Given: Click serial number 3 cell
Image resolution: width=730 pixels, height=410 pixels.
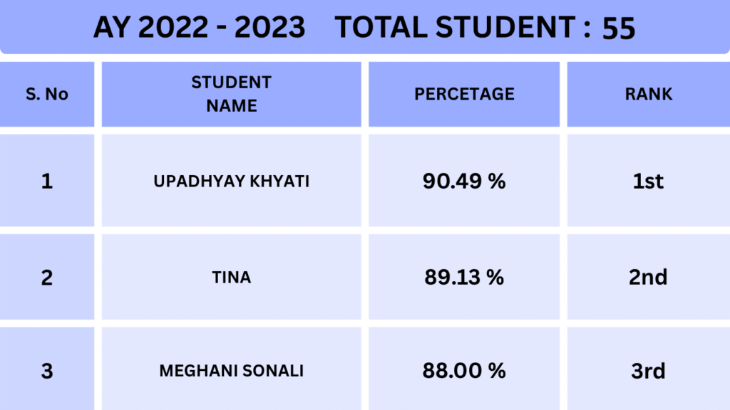Looking at the screenshot, I should click(x=47, y=371).
